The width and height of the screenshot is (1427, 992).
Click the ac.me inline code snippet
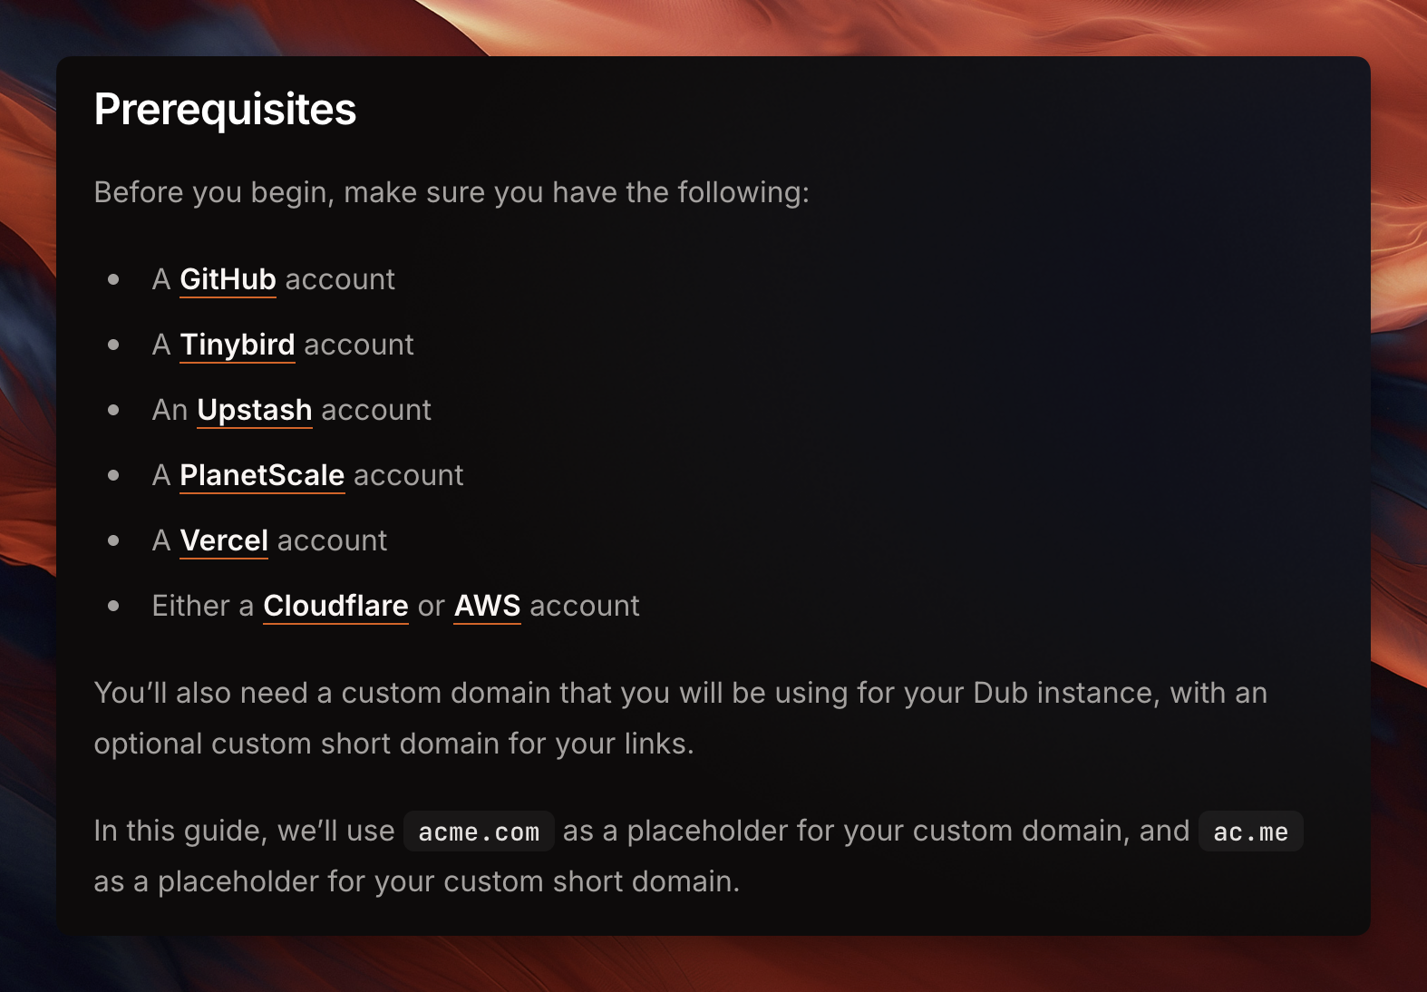1251,832
